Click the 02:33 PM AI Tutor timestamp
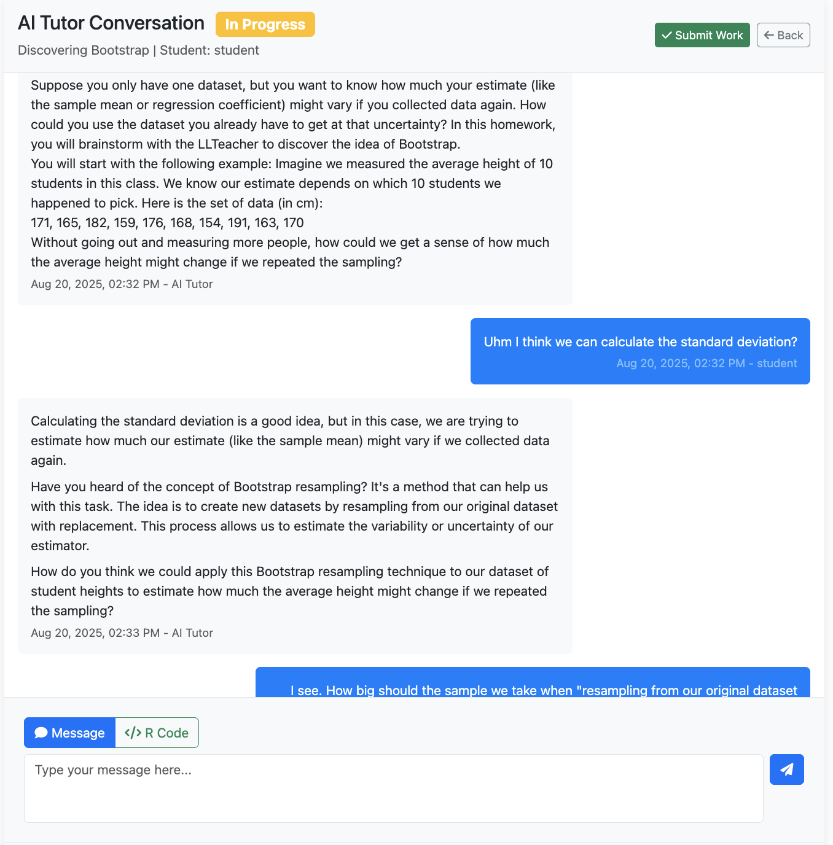This screenshot has width=833, height=845. pos(122,633)
